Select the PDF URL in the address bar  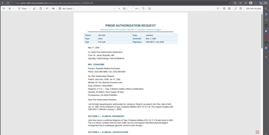[x=54, y=3]
